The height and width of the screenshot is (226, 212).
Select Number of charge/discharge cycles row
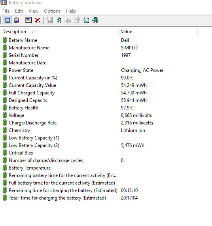pos(46,160)
